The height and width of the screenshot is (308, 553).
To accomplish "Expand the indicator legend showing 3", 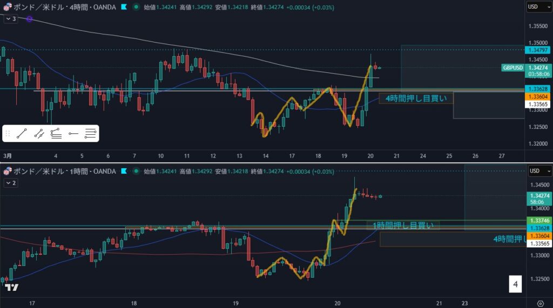I will pos(11,18).
